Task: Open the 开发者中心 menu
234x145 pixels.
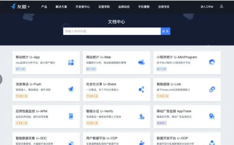Action: pyautogui.click(x=83, y=7)
